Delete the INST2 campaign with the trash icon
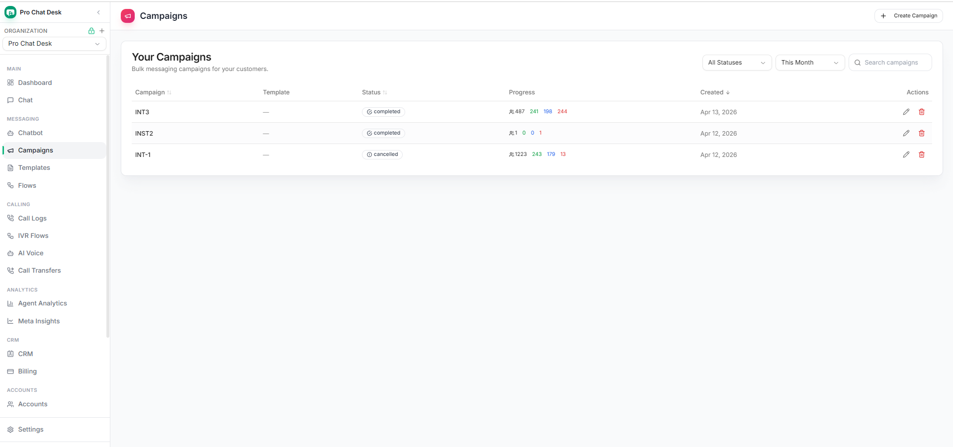The height and width of the screenshot is (447, 953). [922, 133]
